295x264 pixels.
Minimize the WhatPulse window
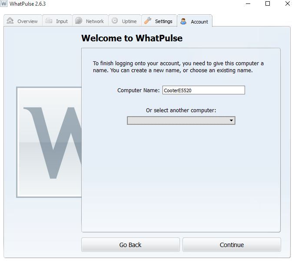248,3
